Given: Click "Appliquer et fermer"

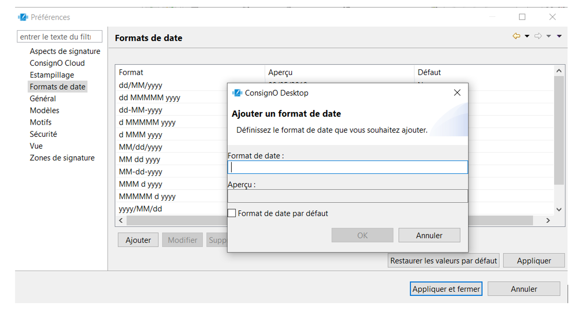Looking at the screenshot, I should (x=445, y=289).
